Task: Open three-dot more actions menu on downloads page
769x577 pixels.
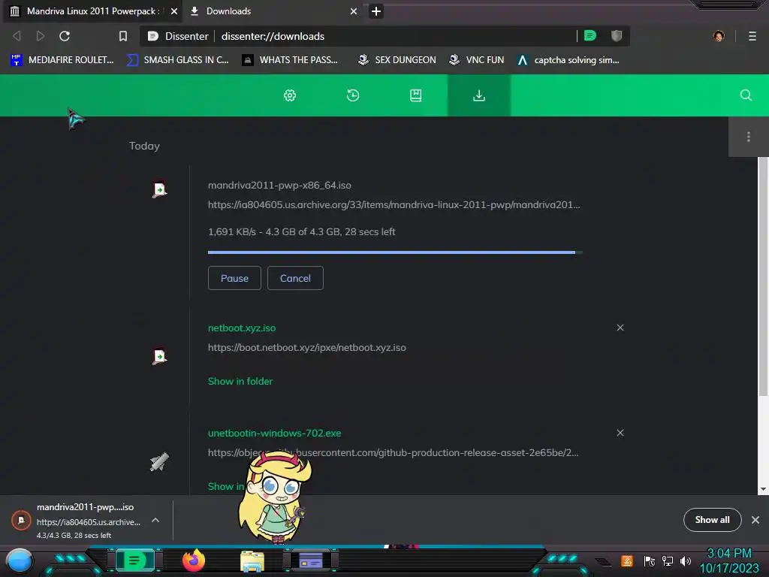Action: click(748, 137)
